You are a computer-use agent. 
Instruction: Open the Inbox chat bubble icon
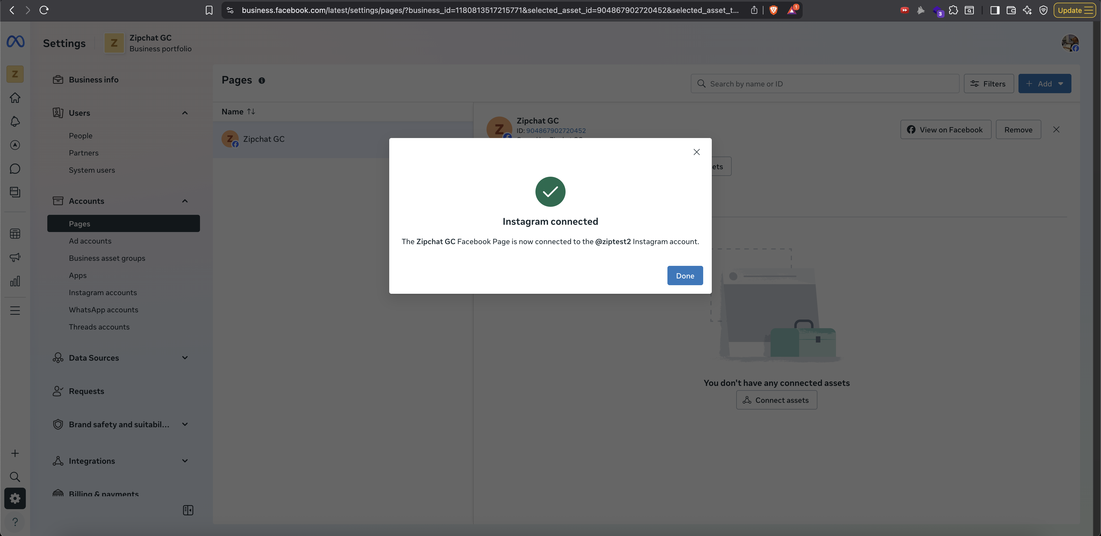point(15,169)
